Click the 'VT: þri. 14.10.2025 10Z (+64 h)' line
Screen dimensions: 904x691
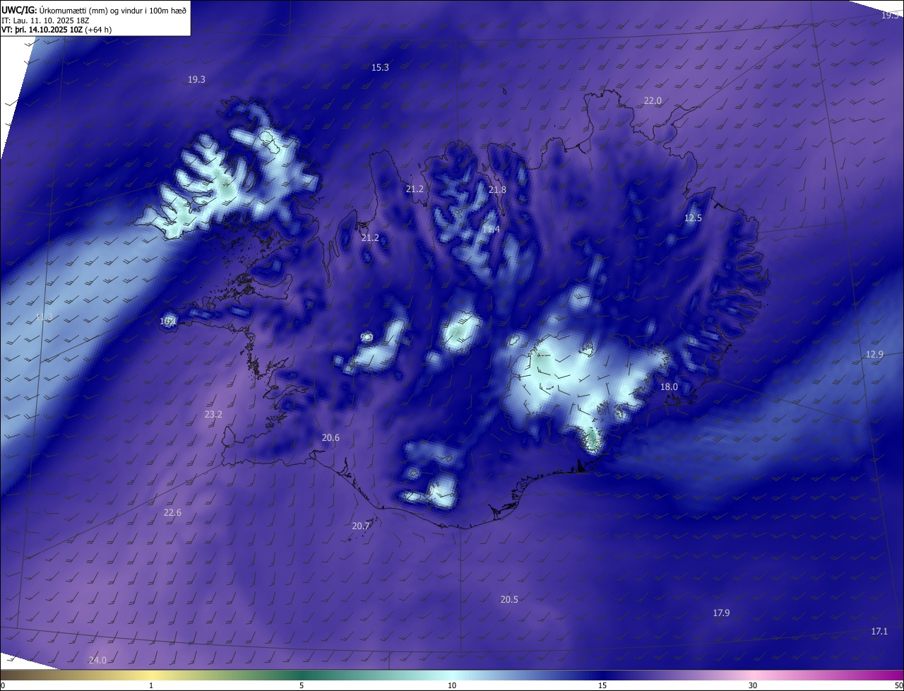56,30
